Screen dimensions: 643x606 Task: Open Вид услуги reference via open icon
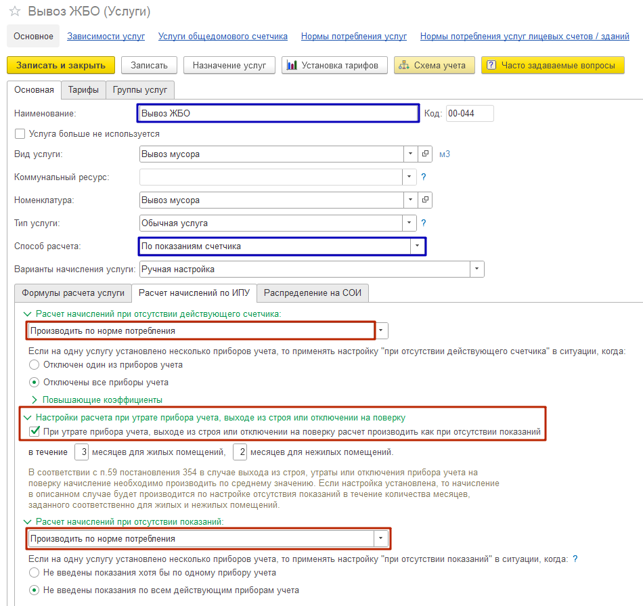point(425,154)
